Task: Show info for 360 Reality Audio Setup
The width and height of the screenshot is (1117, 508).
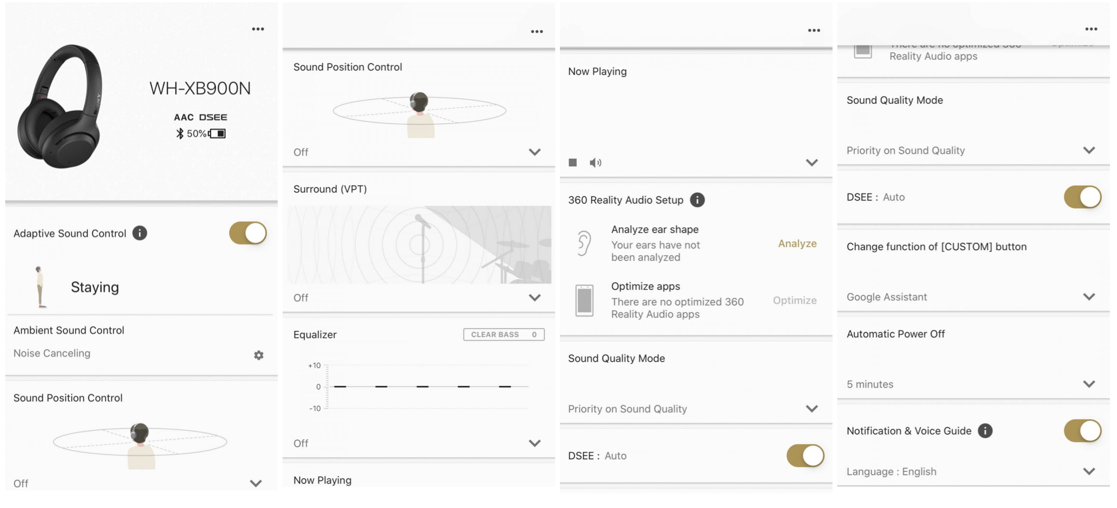Action: pyautogui.click(x=697, y=200)
